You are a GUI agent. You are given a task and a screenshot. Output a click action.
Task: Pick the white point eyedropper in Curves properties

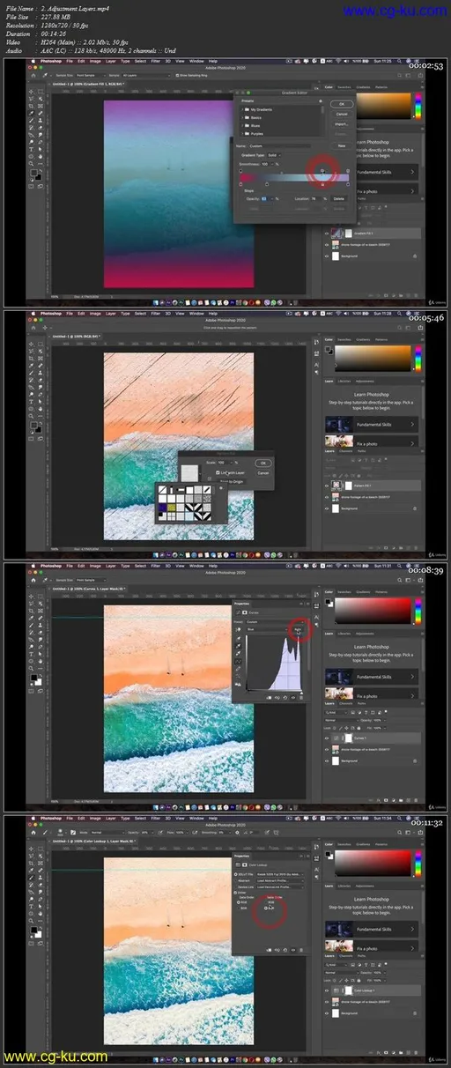(238, 653)
